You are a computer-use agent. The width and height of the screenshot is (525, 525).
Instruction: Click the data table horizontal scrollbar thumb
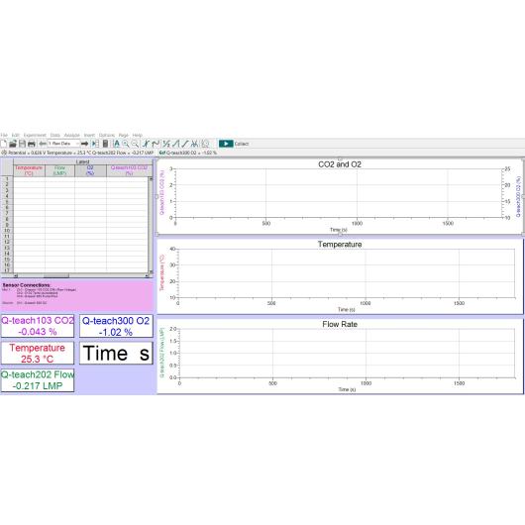[56, 275]
